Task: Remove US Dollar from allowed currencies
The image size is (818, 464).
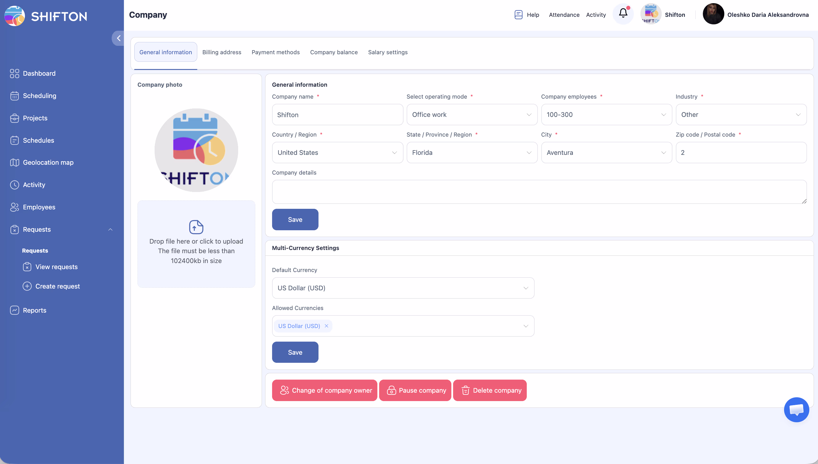Action: pyautogui.click(x=326, y=326)
